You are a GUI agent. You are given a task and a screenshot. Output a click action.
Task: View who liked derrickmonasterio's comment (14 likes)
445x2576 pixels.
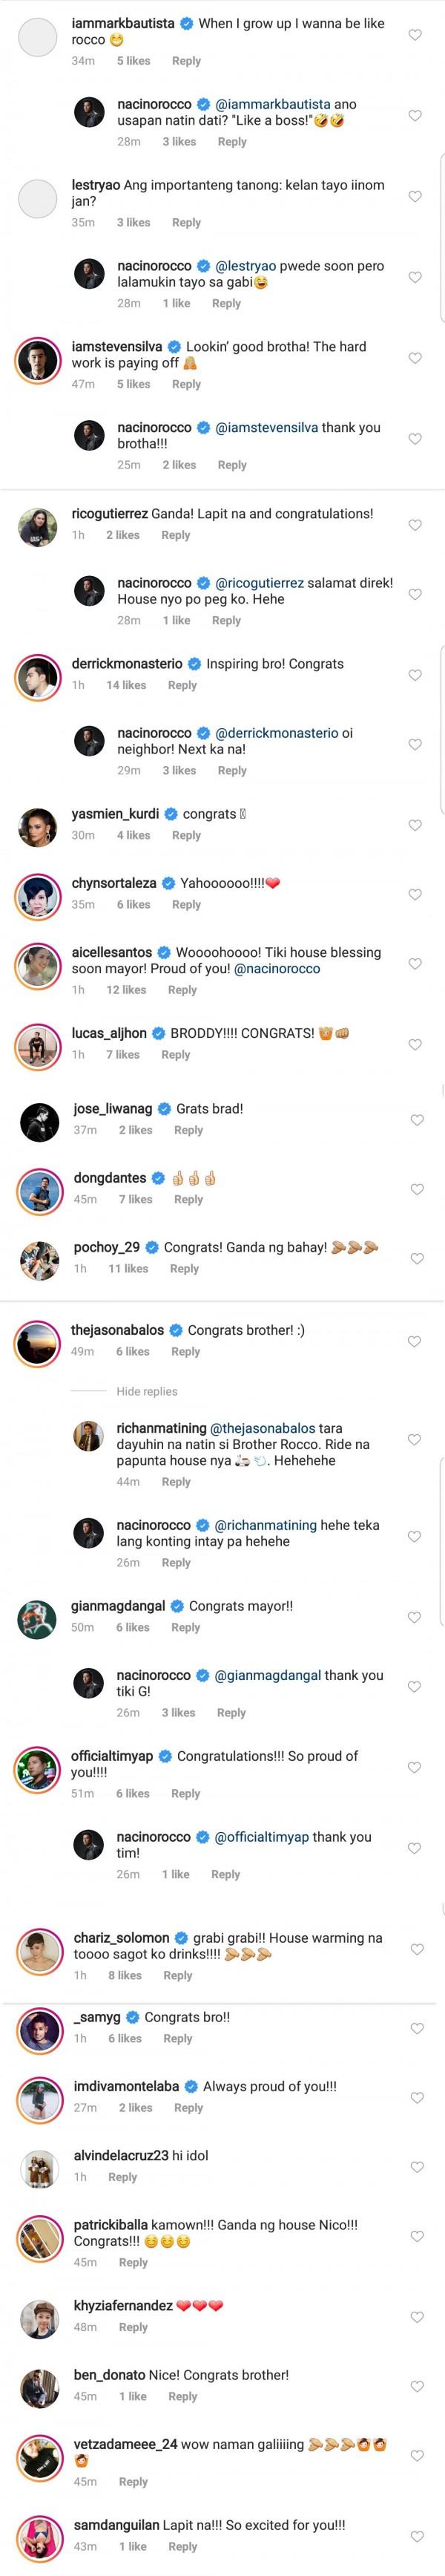point(126,685)
